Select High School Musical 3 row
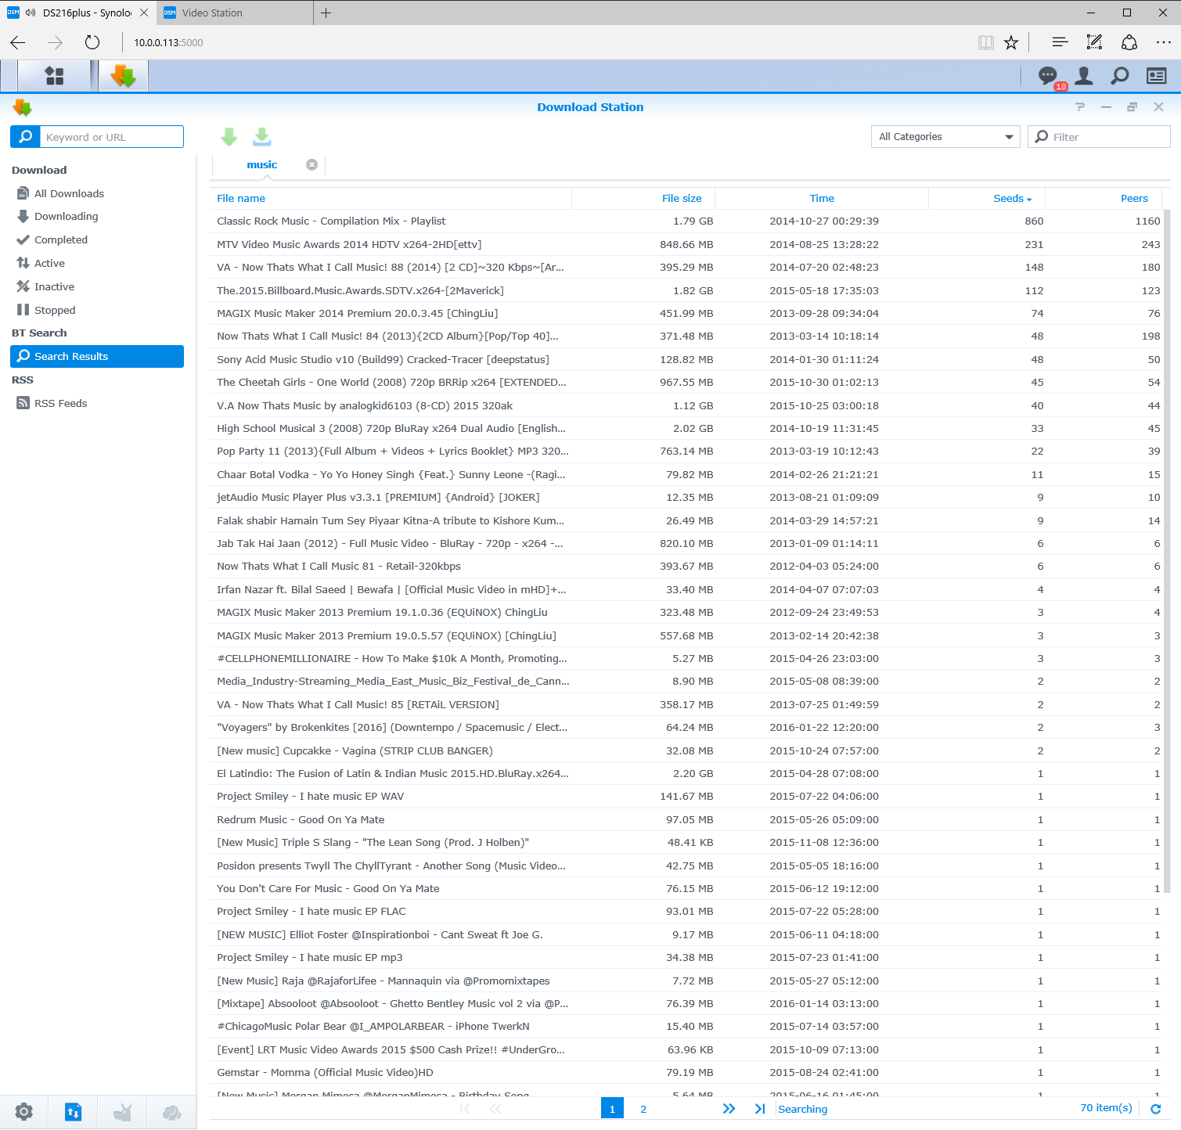The image size is (1181, 1130). [686, 429]
